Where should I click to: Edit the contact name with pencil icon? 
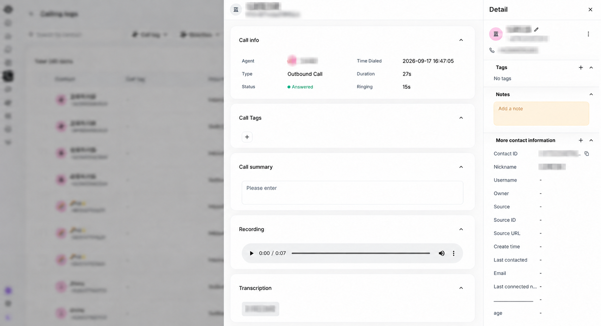click(x=536, y=29)
